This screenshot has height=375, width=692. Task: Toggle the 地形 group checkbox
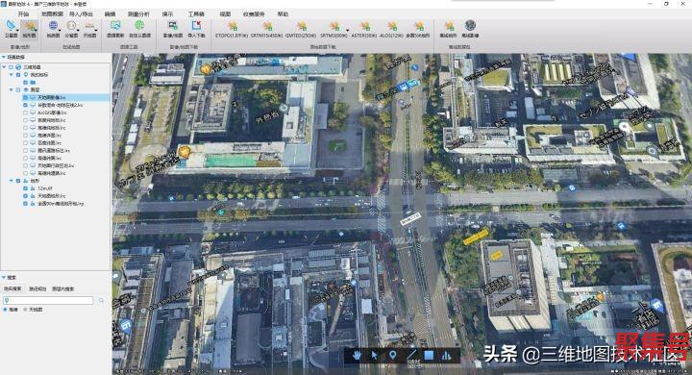pyautogui.click(x=18, y=181)
